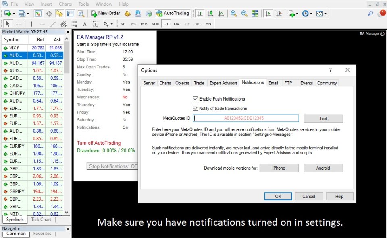The height and width of the screenshot is (238, 387).
Task: Open the periods clock dropdown arrow
Action: (311, 14)
